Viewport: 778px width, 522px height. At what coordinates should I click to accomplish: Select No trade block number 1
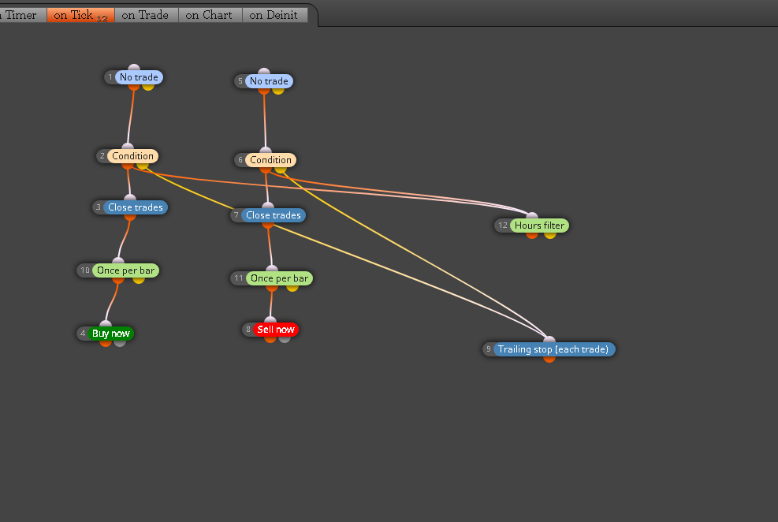[139, 77]
